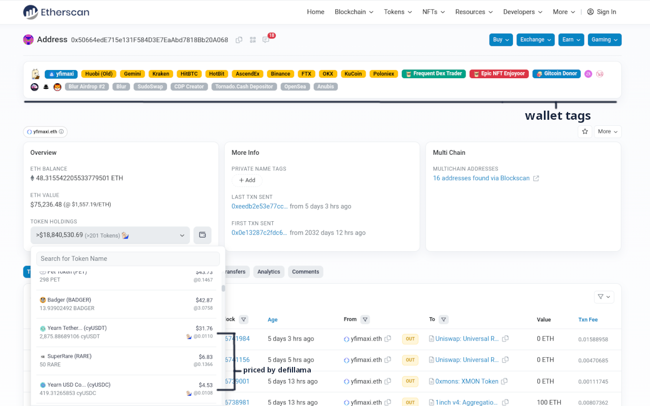650x406 pixels.
Task: Open the More dropdown beside the star
Action: (x=608, y=131)
